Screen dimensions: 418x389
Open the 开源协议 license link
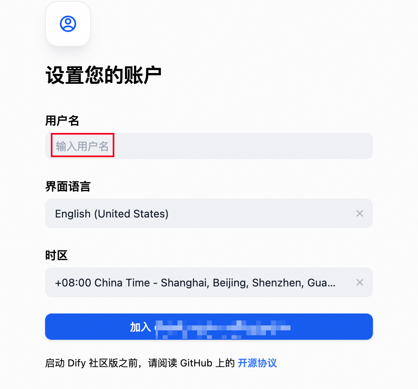257,363
